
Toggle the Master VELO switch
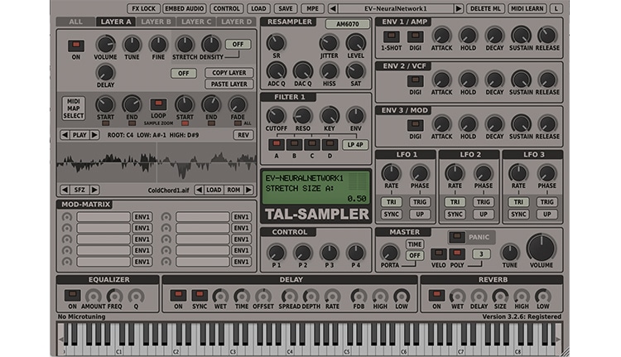click(438, 253)
